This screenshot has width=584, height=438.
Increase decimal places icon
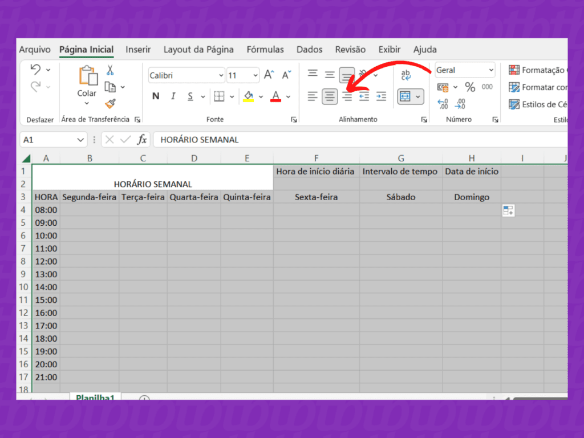pos(443,104)
